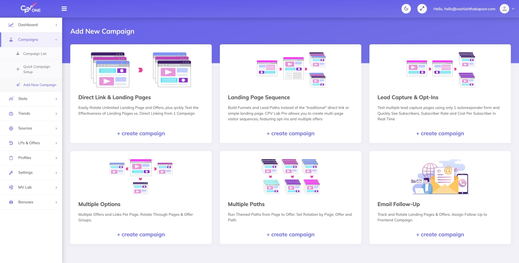The width and height of the screenshot is (519, 263).
Task: Create an Email Follow-Up campaign
Action: point(440,235)
